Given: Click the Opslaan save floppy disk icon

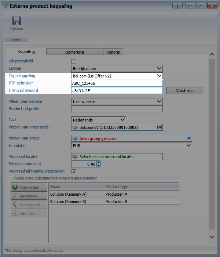Looking at the screenshot, I should coord(16,21).
